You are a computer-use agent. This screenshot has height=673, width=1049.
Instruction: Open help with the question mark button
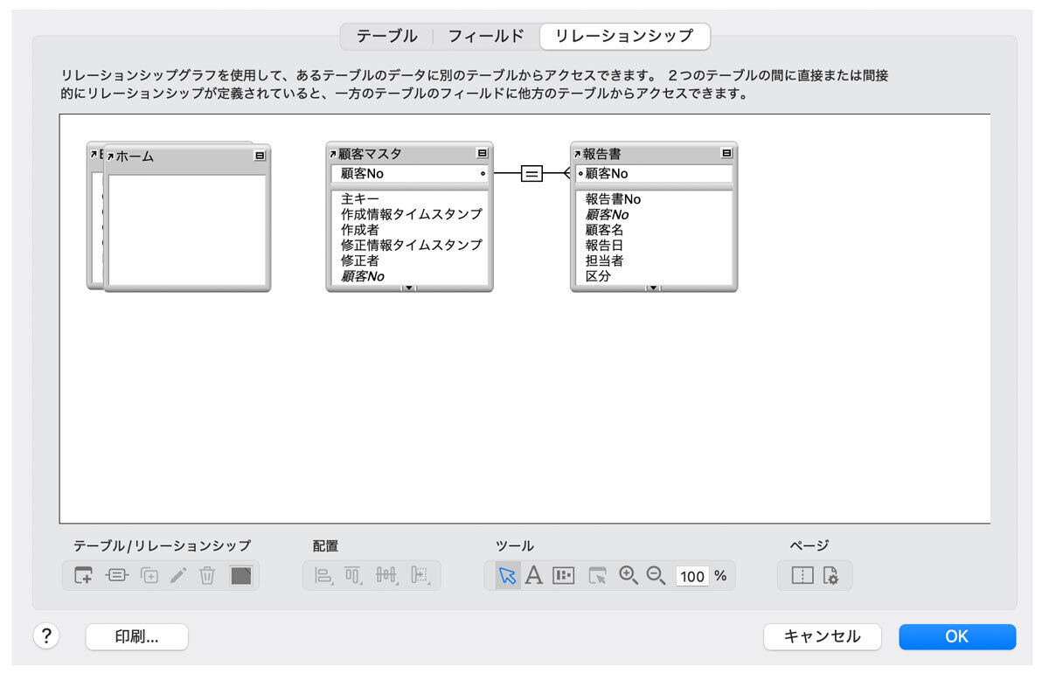pyautogui.click(x=46, y=636)
